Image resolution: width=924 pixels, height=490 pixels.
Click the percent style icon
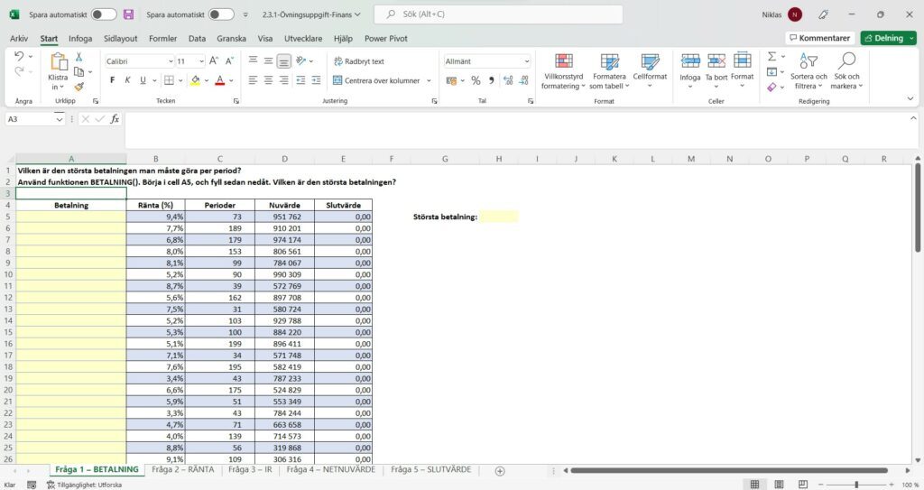(476, 81)
